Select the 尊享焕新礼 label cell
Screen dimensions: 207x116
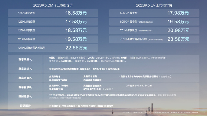(x=25, y=59)
